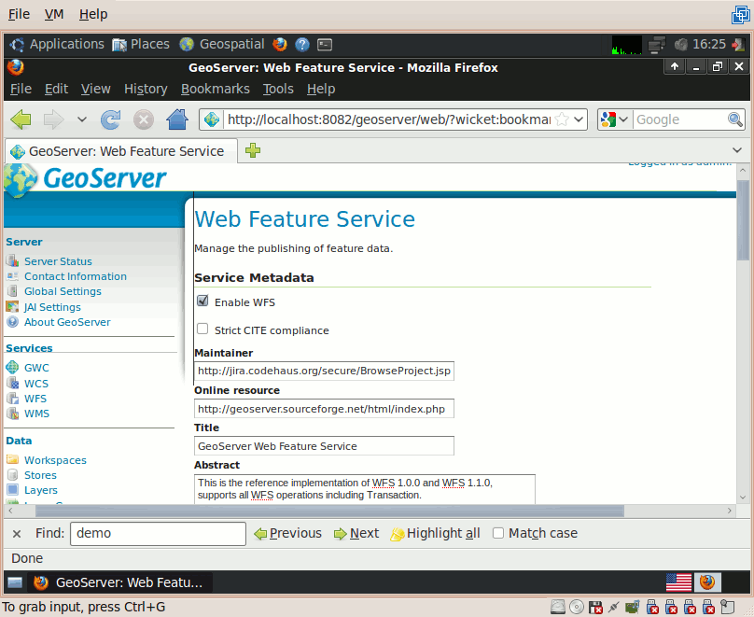Click the search magnifier icon in the Google box
Screen dimensions: 754x617
tap(734, 119)
